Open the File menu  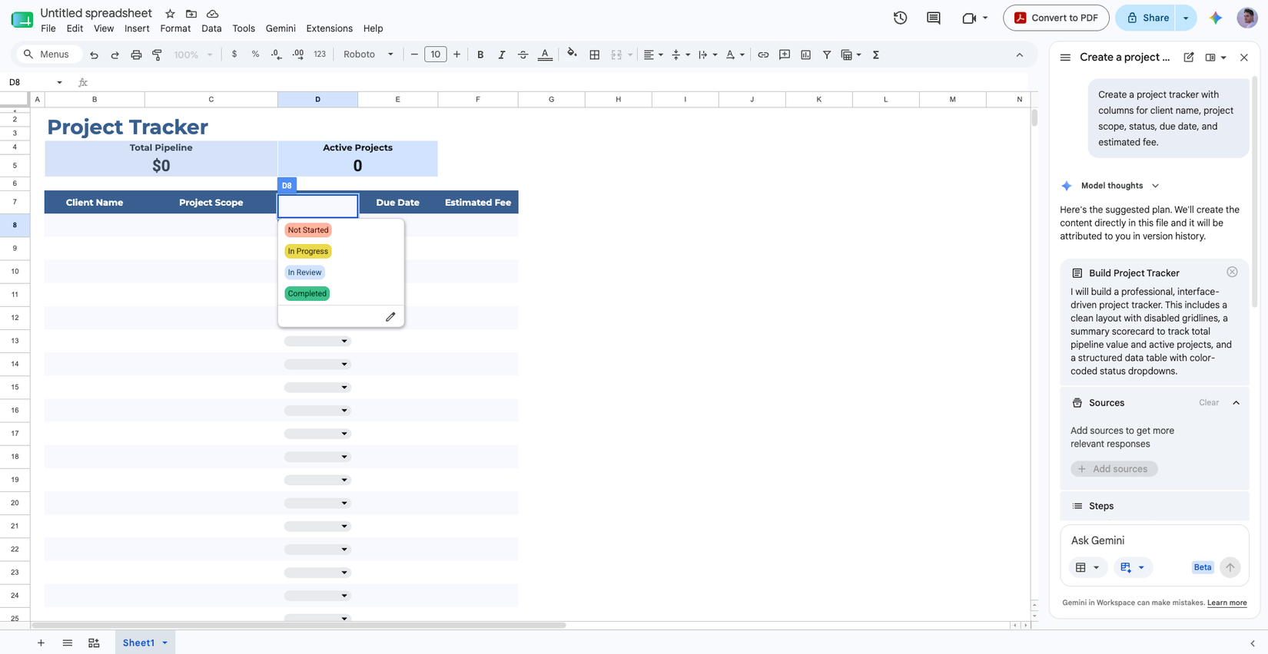48,28
